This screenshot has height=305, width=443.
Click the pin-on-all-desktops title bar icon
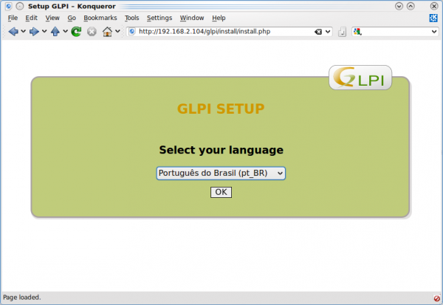(x=20, y=6)
